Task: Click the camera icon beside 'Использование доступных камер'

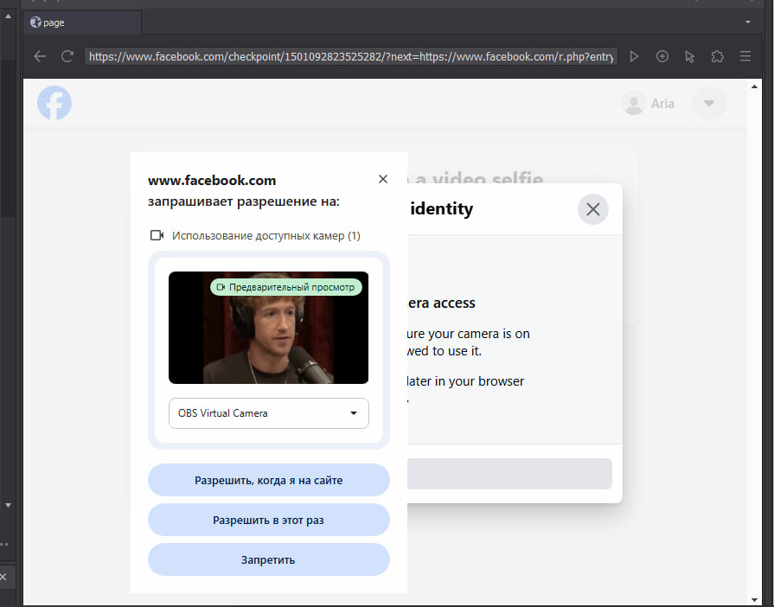Action: (157, 235)
